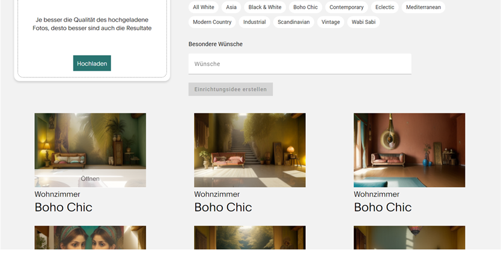
Task: Select the Mediterranean style chip
Action: coord(423,7)
